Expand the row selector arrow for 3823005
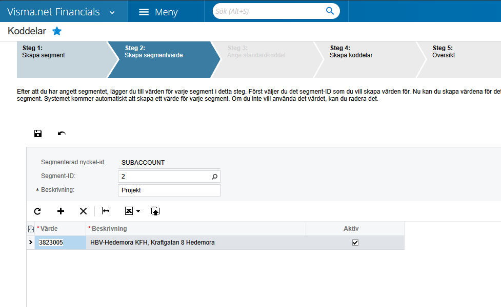Viewport: 501px width, 307px height. pos(30,243)
